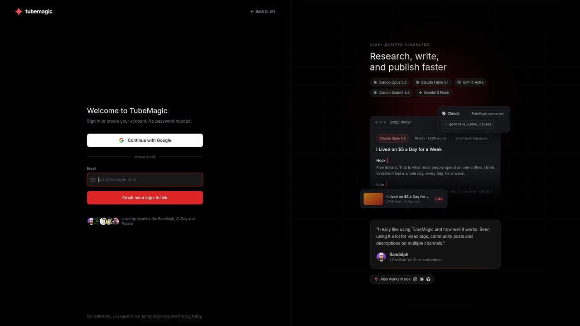Click the Welcome to TubeMagic heading
This screenshot has height=326, width=580.
coord(127,110)
